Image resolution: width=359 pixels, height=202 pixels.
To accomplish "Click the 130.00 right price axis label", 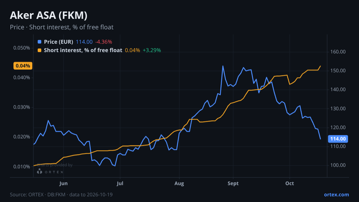I will tap(338, 109).
